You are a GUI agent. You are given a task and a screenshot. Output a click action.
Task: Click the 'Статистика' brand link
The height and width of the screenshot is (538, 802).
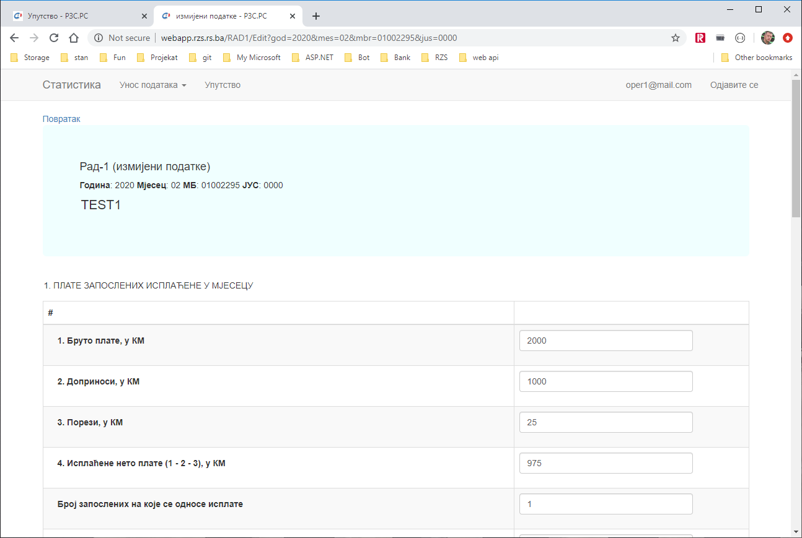click(71, 85)
